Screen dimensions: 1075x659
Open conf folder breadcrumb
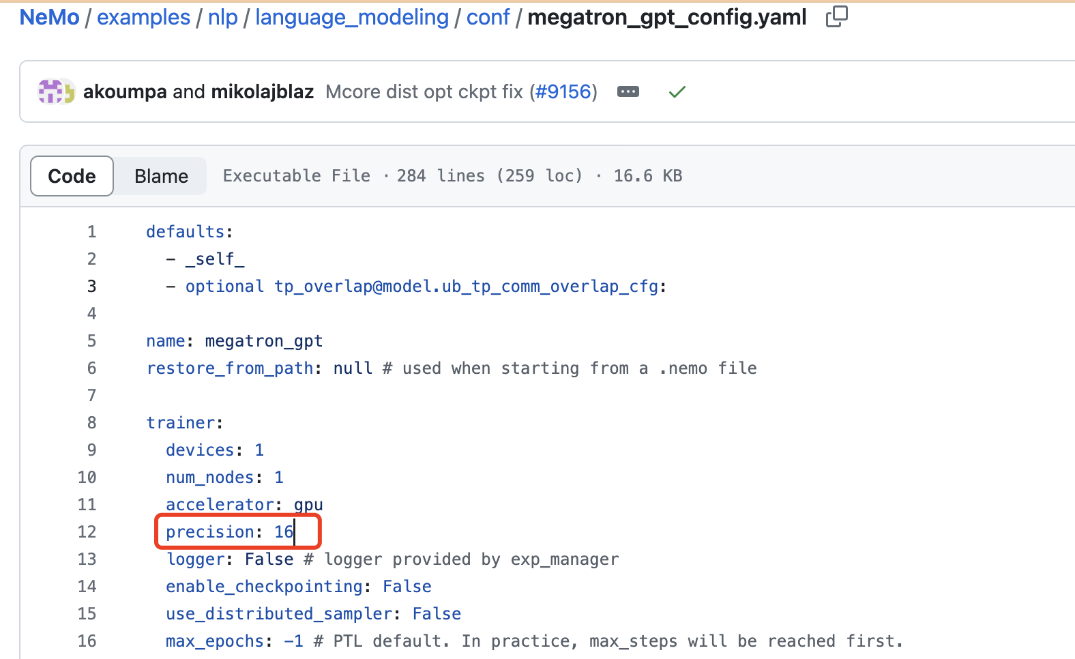click(x=488, y=17)
